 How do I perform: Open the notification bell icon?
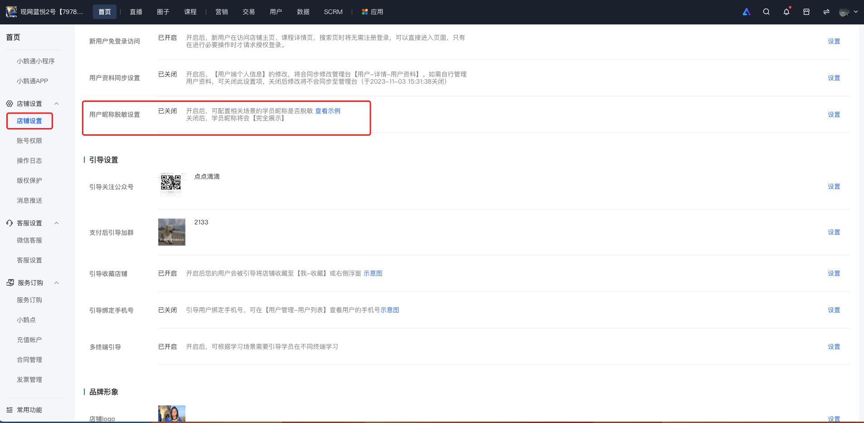786,12
